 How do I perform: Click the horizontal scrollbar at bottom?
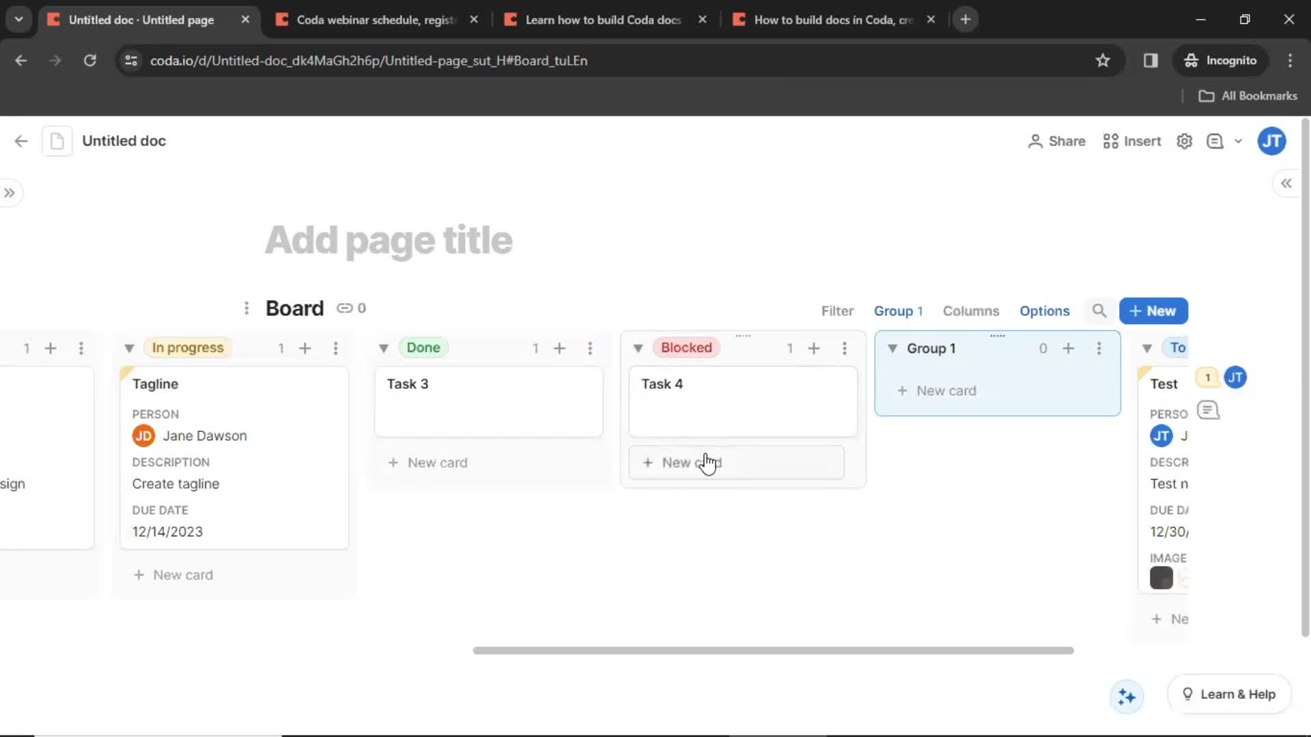pyautogui.click(x=774, y=650)
